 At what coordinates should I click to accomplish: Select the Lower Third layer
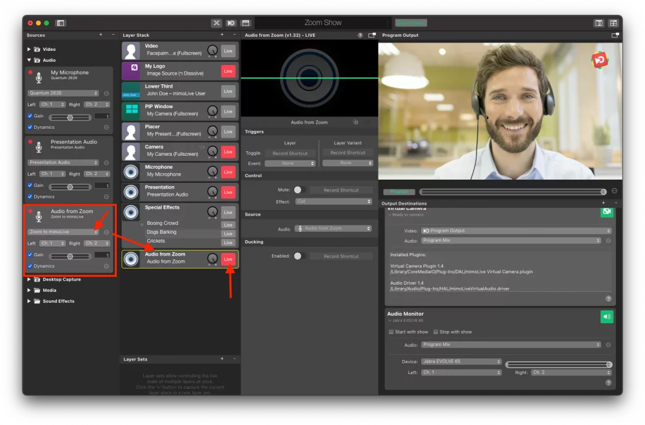180,91
